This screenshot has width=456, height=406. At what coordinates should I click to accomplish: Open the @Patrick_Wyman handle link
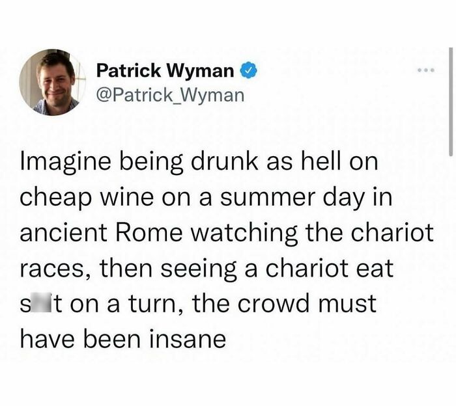[x=170, y=95]
